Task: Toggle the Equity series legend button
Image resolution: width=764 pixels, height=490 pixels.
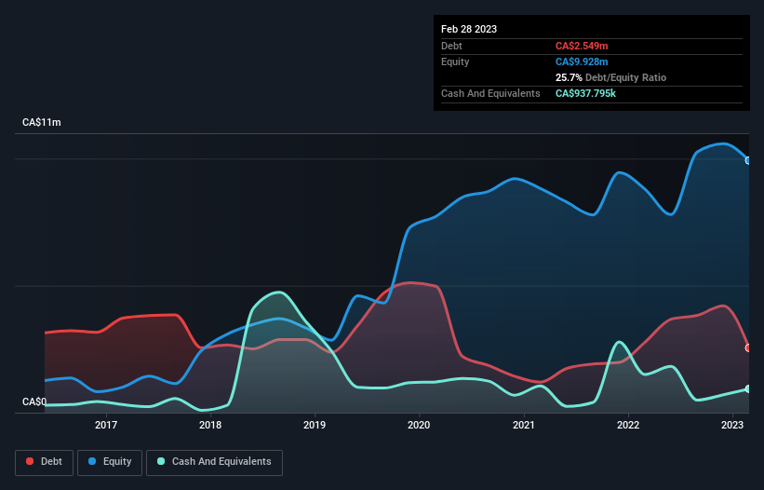Action: pos(110,462)
